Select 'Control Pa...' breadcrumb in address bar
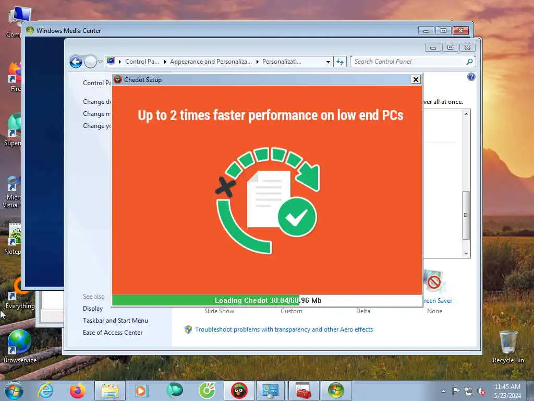This screenshot has height=401, width=534. point(142,62)
